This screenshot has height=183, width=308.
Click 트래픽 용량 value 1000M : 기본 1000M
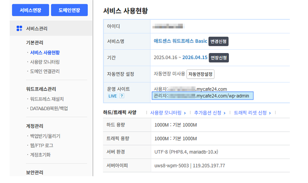click(176, 139)
